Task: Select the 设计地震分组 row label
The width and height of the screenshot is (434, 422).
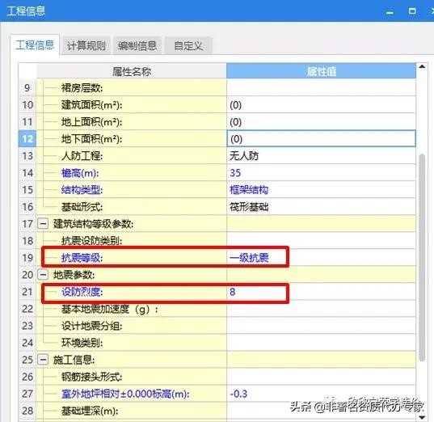Action: click(91, 326)
